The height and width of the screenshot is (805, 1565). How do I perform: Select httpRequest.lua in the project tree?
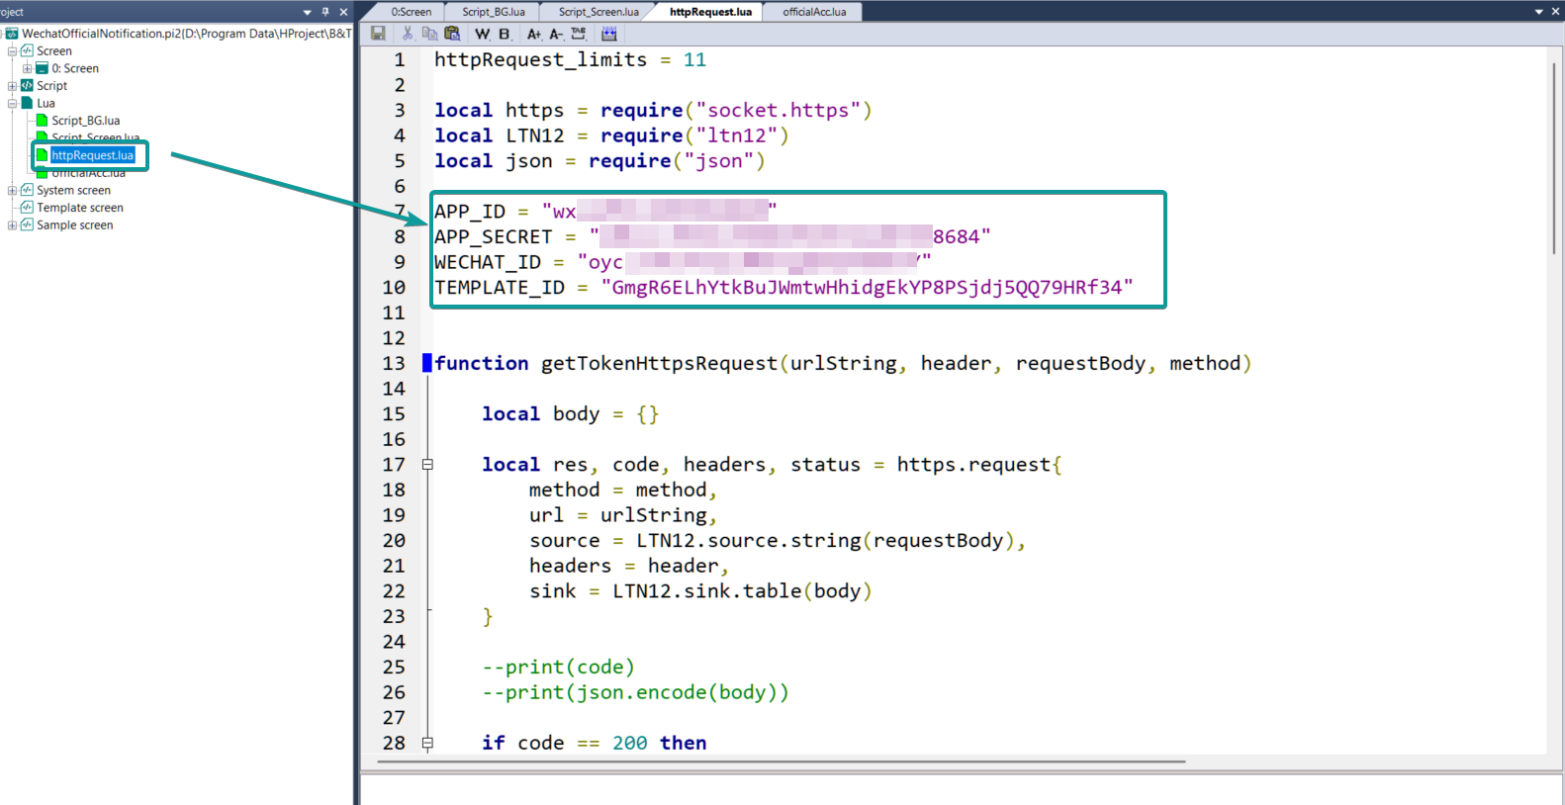point(92,155)
